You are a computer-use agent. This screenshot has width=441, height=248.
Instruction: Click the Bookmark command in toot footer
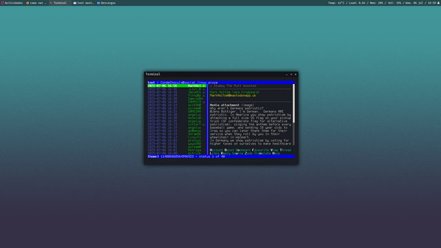click(x=243, y=150)
